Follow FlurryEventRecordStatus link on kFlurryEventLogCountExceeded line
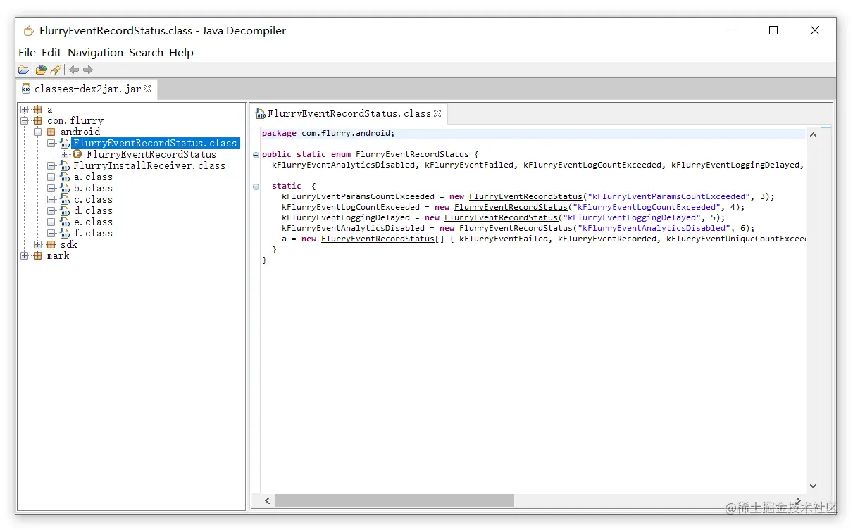The width and height of the screenshot is (853, 530). [511, 207]
